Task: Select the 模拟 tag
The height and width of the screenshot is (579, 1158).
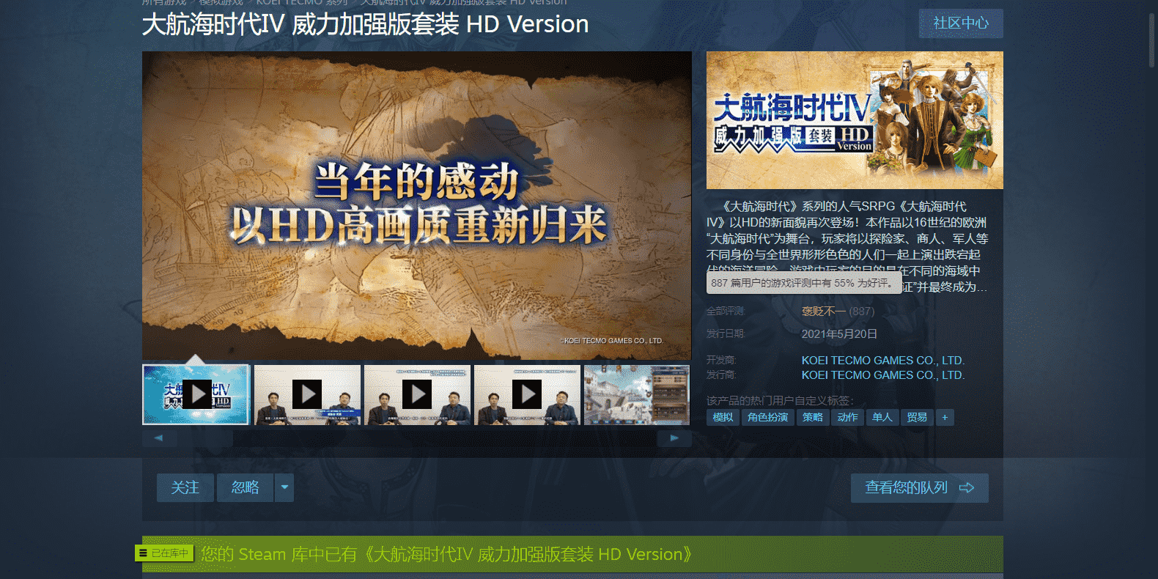Action: click(723, 417)
